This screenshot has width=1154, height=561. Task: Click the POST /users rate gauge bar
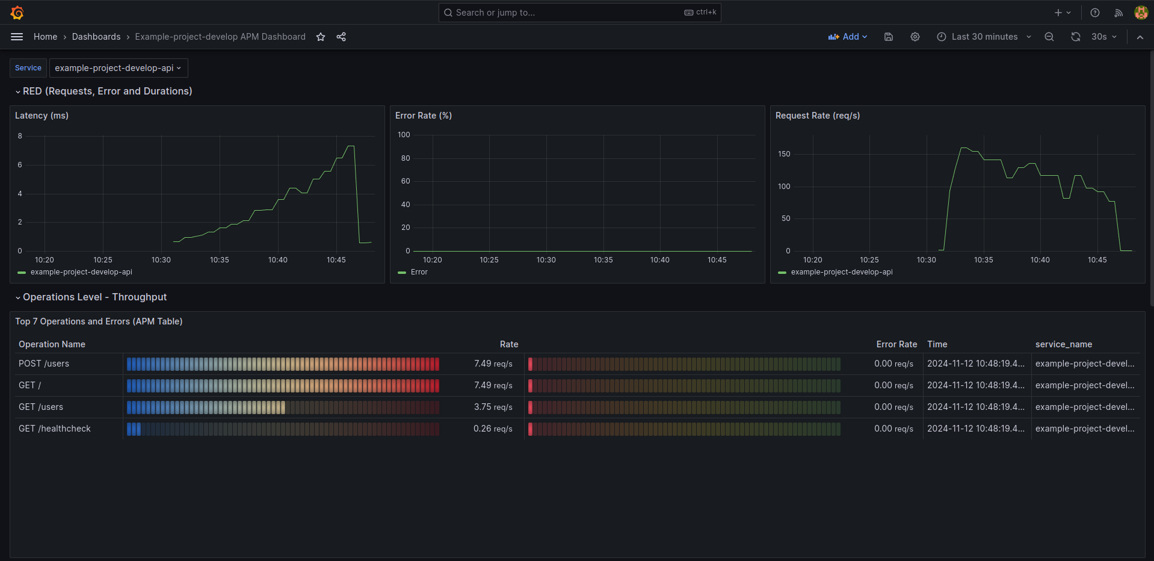283,364
